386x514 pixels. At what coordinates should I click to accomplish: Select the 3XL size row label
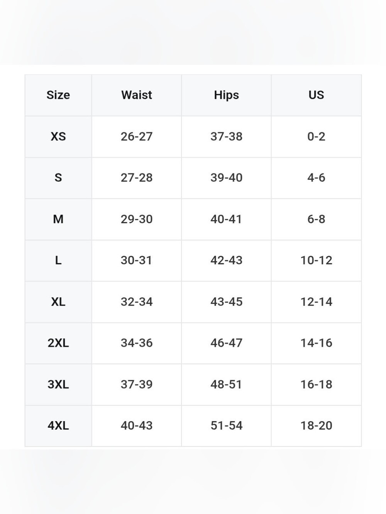[58, 384]
